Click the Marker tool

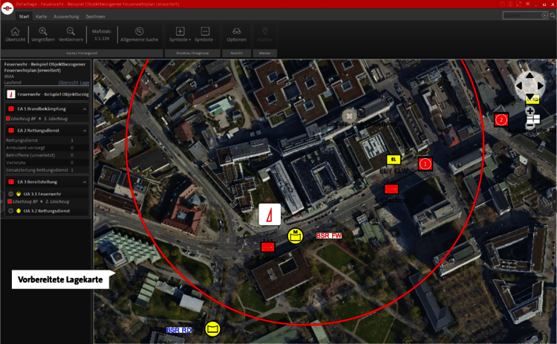264,34
